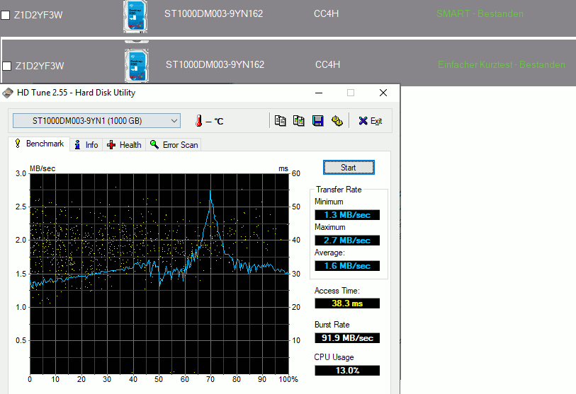Tick checkbox of Einfacher Kurztest row
This screenshot has width=576, height=394.
(x=7, y=66)
